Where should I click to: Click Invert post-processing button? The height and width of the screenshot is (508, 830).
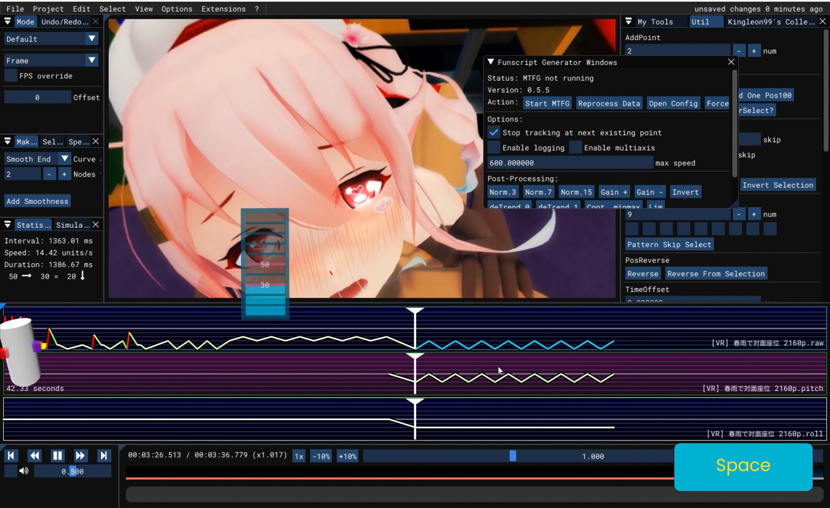685,192
